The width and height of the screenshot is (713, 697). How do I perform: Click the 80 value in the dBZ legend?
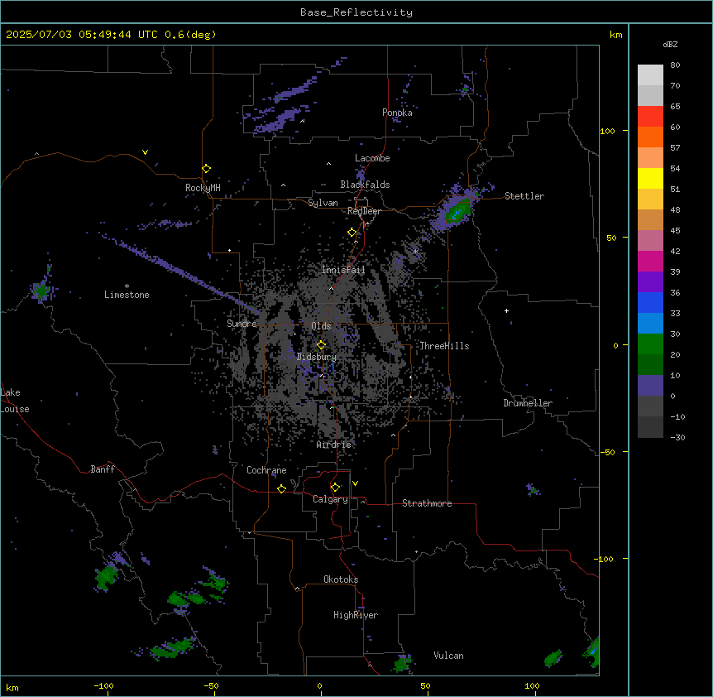pos(675,65)
